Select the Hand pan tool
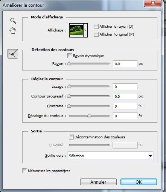 (13, 30)
